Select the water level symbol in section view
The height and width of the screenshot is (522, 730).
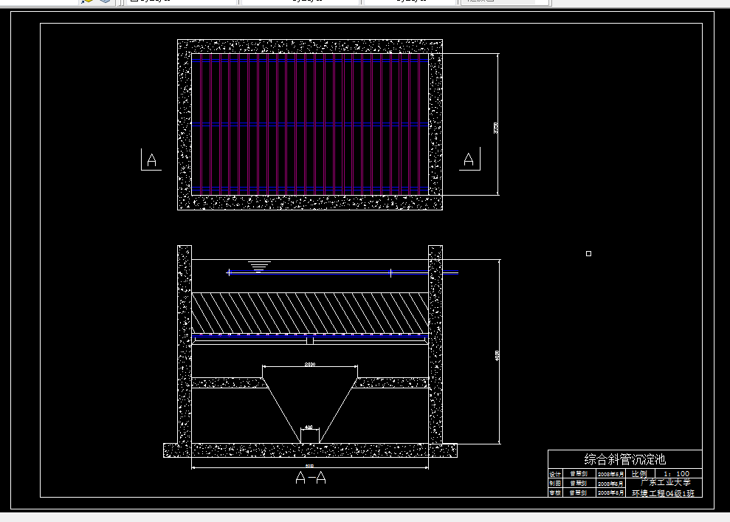(x=259, y=266)
